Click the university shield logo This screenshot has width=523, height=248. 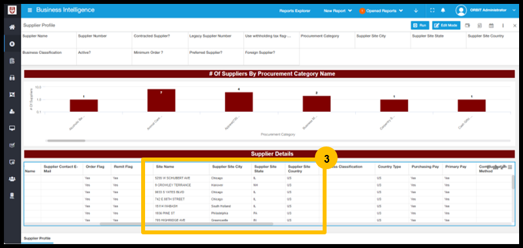(12, 10)
